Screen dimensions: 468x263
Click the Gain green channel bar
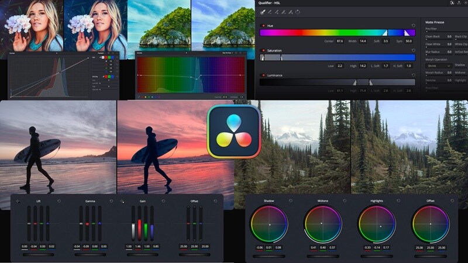146,223
